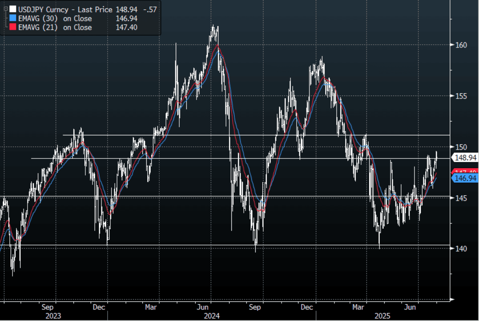
Task: Select the EMAVG (21) on Close legend entry
Action: (x=55, y=28)
